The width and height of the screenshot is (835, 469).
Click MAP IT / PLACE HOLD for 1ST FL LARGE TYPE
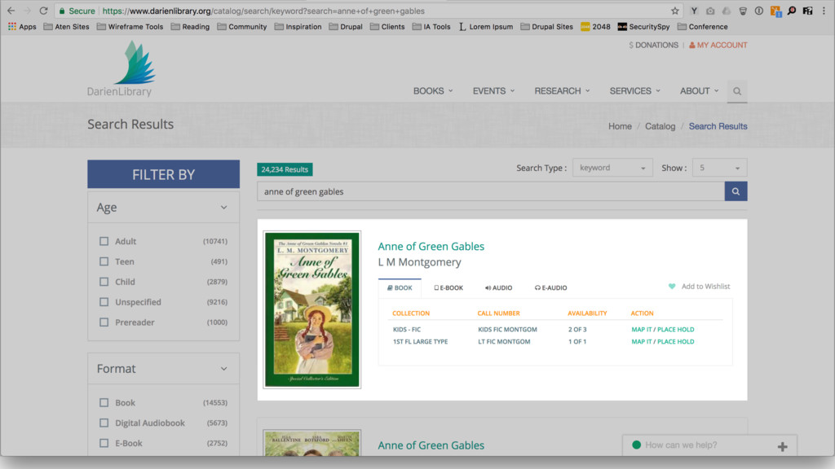(x=662, y=341)
